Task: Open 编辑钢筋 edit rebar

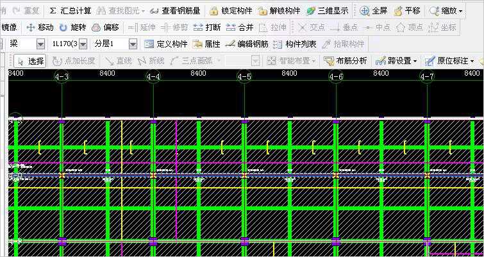Action: coord(247,44)
